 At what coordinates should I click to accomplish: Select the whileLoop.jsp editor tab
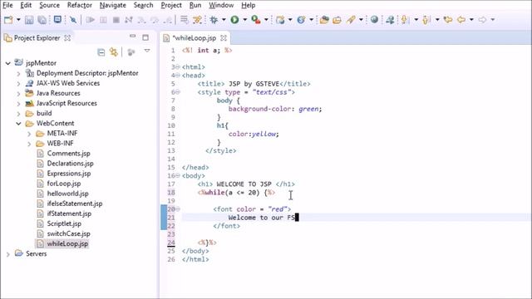click(194, 38)
